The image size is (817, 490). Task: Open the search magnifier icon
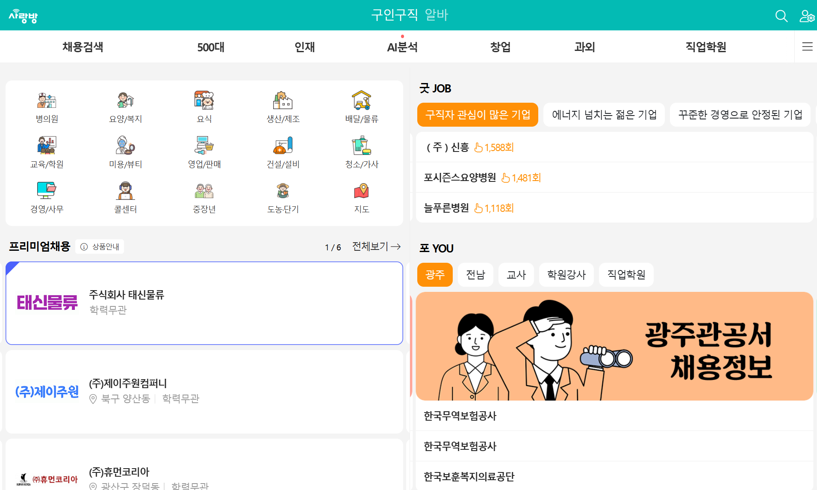(781, 16)
